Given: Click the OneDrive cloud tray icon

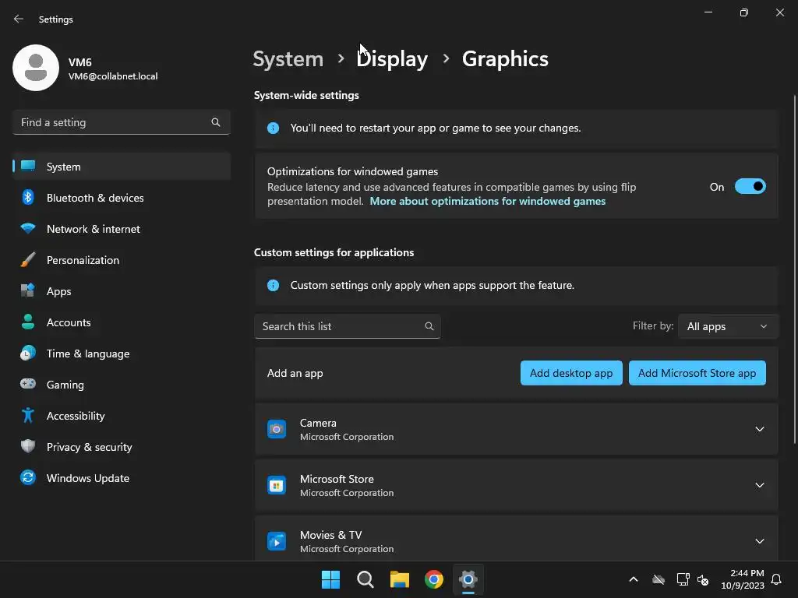Looking at the screenshot, I should coord(658,579).
